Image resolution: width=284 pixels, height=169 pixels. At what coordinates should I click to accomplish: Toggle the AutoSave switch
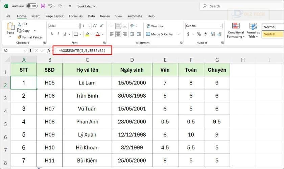(32, 6)
